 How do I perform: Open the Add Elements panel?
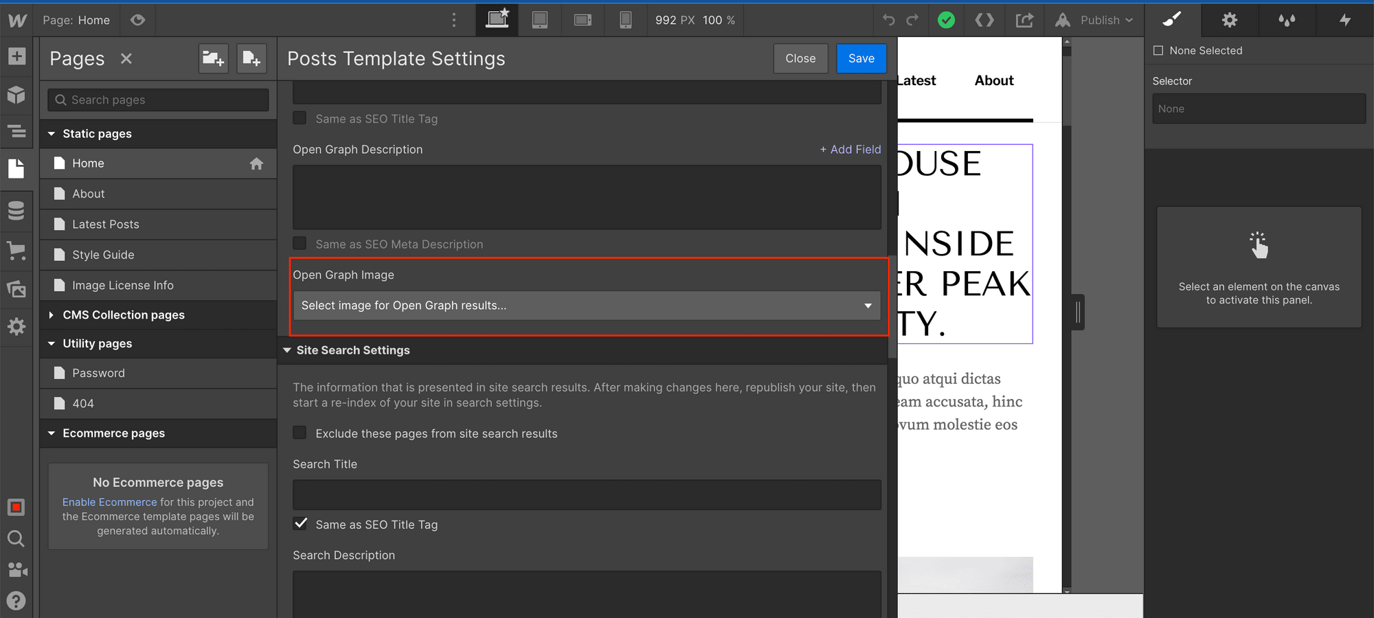(16, 56)
